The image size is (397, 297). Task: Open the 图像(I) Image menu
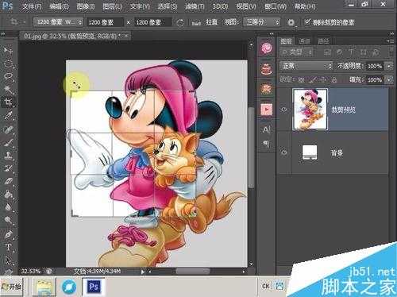click(x=86, y=6)
